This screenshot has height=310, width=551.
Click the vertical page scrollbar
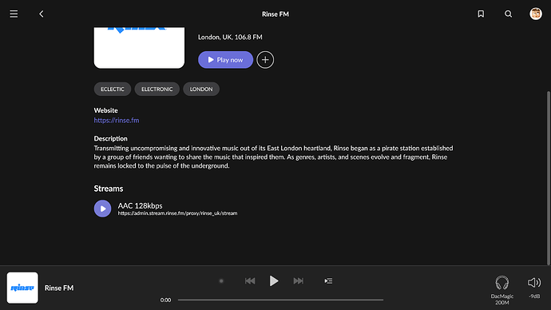(x=548, y=177)
